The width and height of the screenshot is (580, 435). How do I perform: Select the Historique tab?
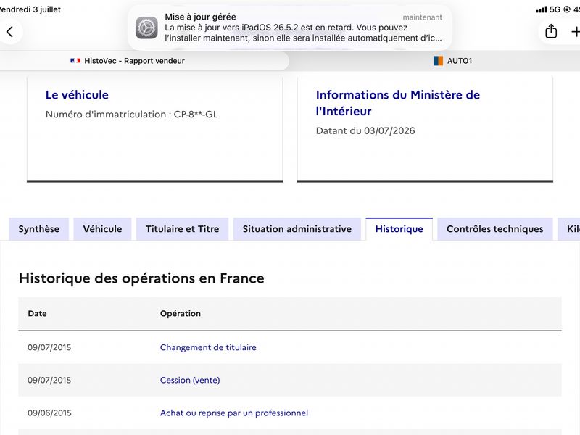click(399, 229)
